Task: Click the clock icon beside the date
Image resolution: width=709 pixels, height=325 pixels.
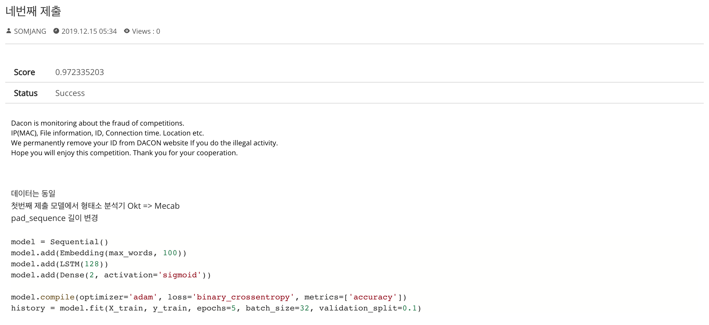Action: point(56,31)
